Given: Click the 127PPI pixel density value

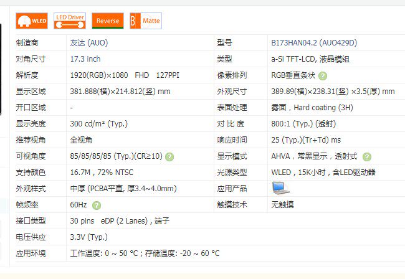Looking at the screenshot, I should tap(168, 75).
